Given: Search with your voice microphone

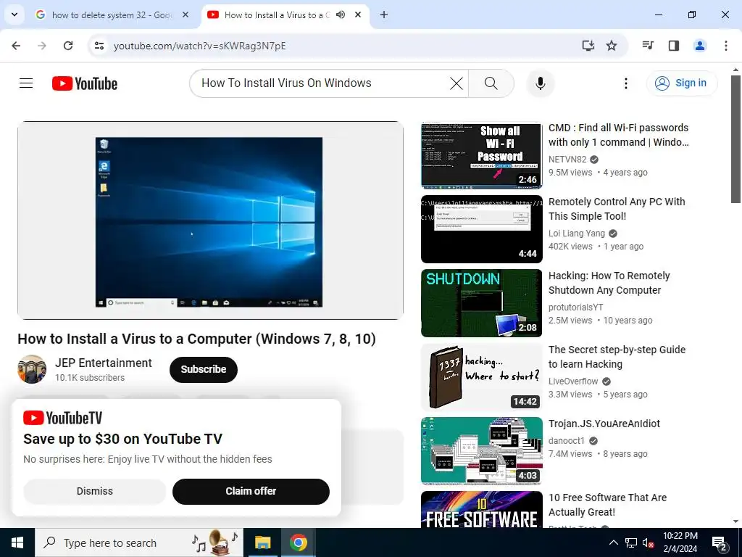Looking at the screenshot, I should coord(541,83).
